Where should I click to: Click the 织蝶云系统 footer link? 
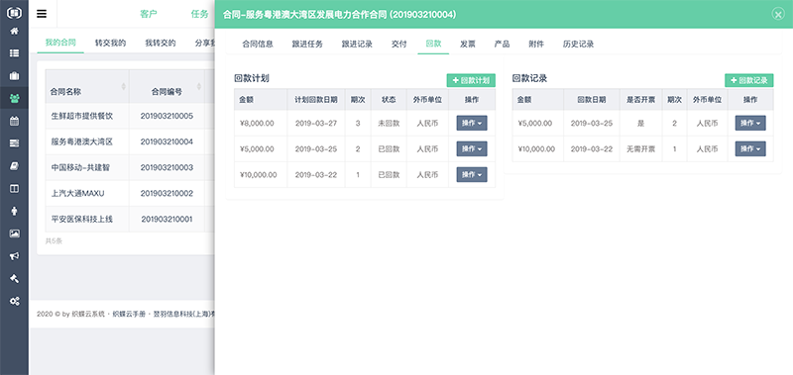(88, 314)
